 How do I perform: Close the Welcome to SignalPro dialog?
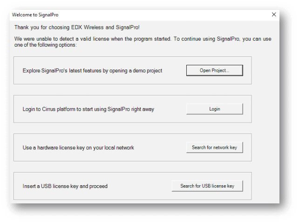pos(274,14)
